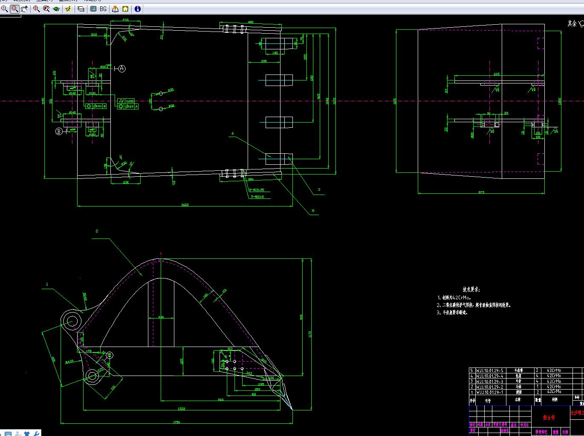
Task: Select the 技术要求 heading text
Action: (x=471, y=290)
